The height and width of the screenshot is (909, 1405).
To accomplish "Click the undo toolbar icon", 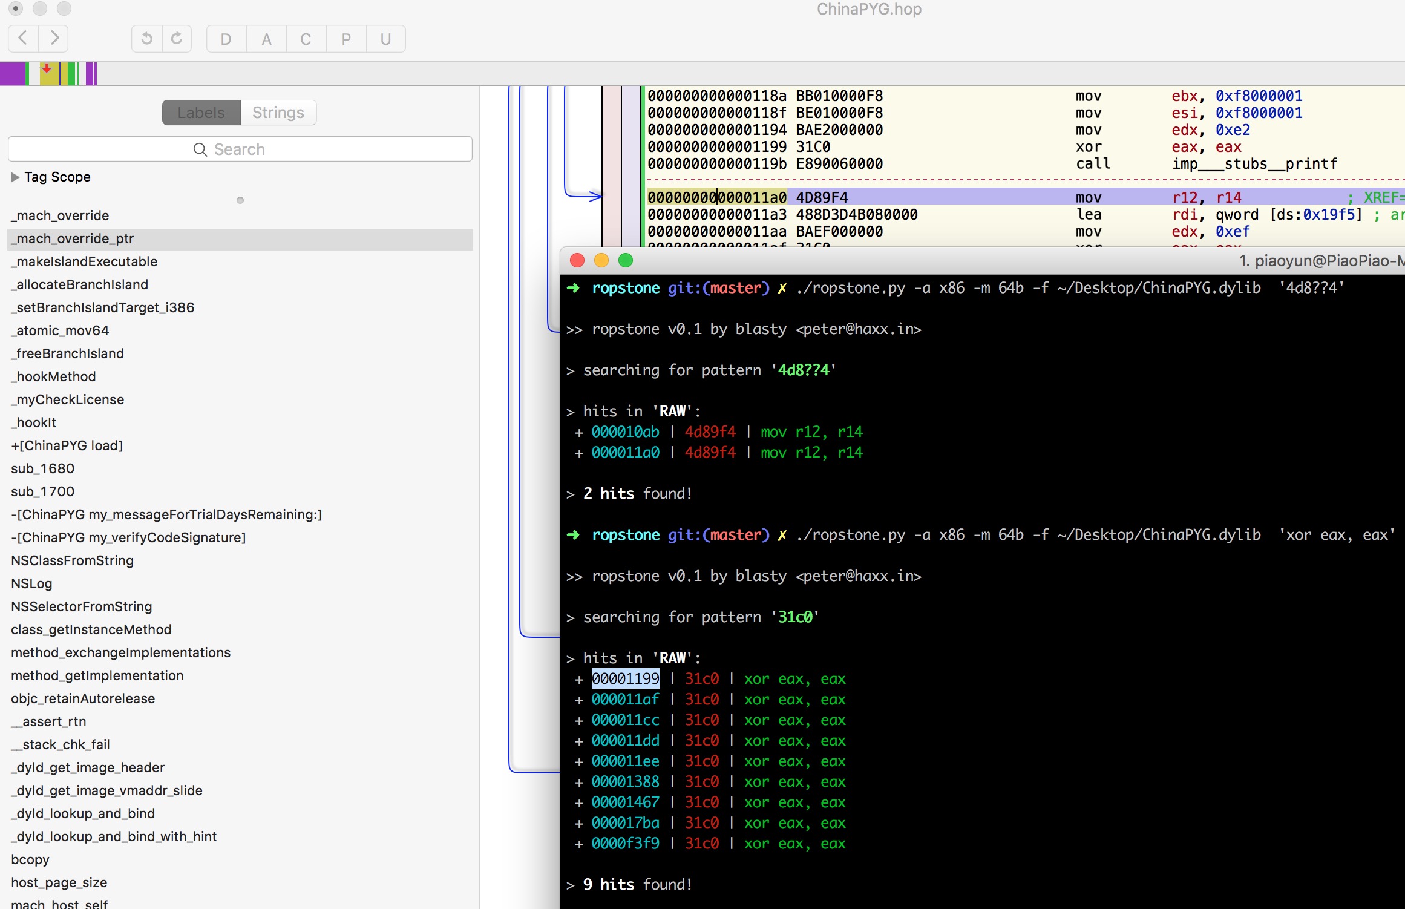I will click(x=147, y=39).
